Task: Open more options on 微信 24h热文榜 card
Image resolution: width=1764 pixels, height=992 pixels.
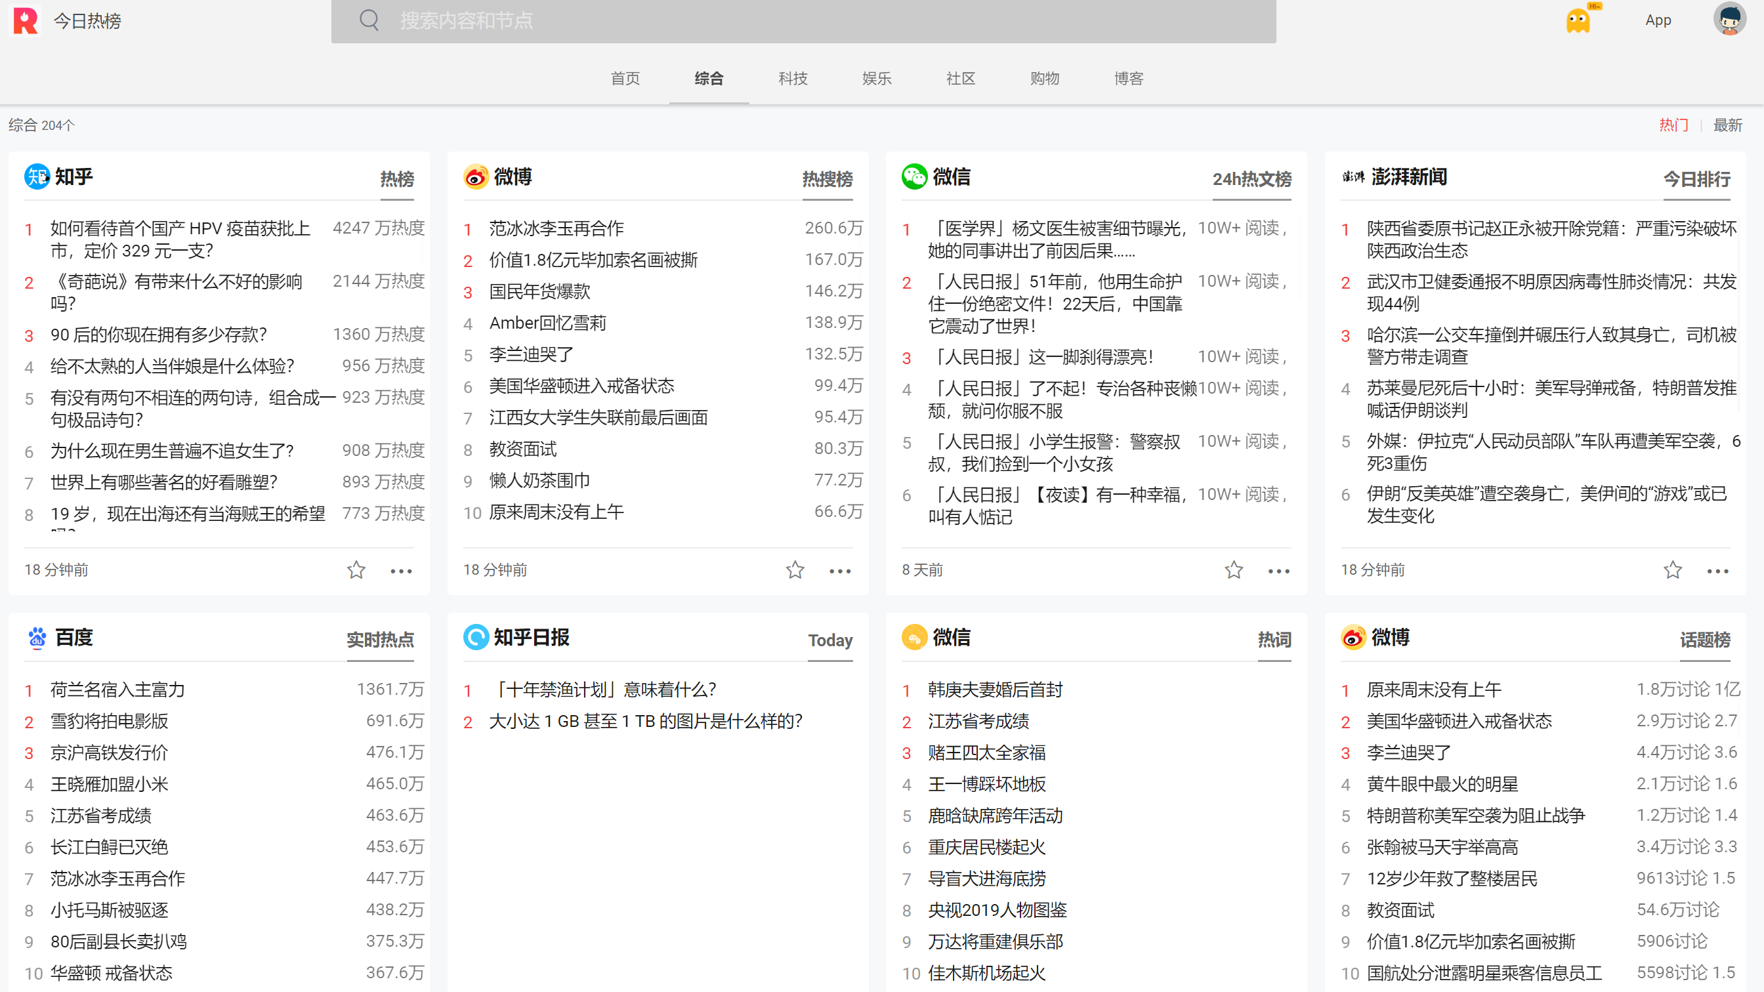Action: [1279, 571]
